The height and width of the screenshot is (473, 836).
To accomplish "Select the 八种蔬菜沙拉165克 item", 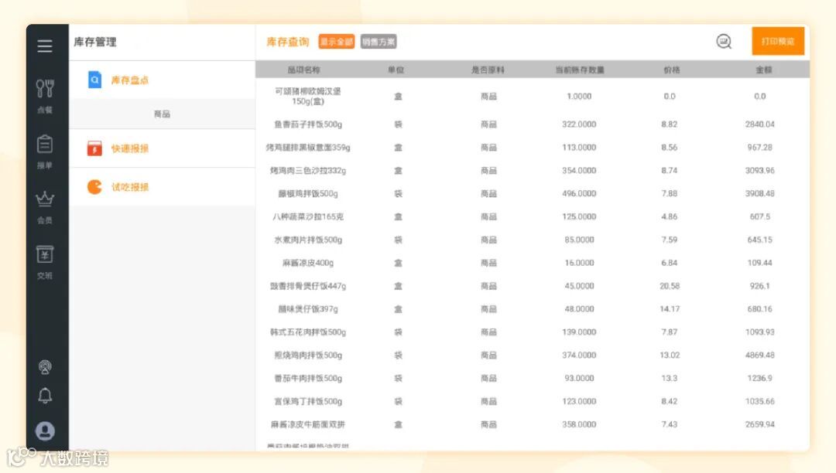I will (x=307, y=216).
